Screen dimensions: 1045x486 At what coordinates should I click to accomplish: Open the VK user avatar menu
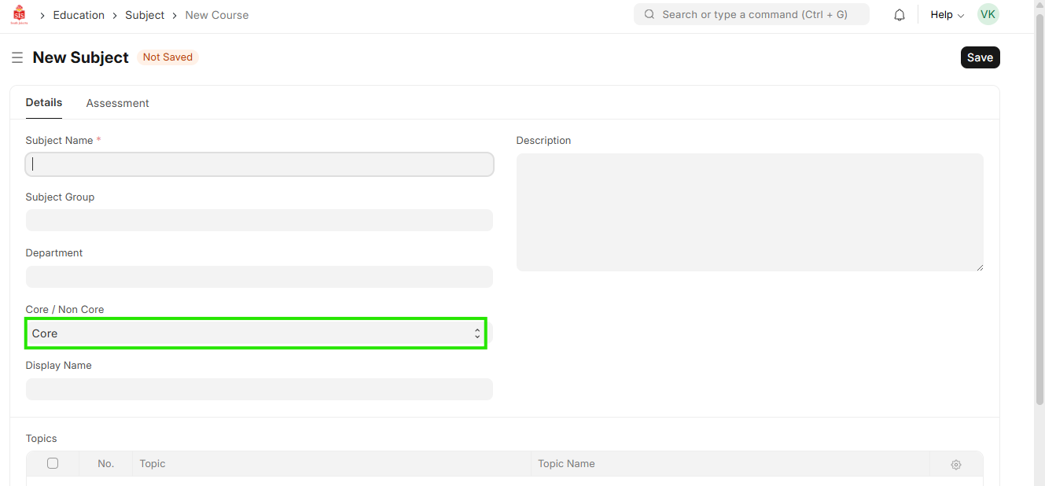(x=988, y=14)
